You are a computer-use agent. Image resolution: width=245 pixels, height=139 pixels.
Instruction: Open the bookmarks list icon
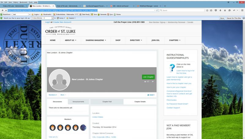click(211, 10)
